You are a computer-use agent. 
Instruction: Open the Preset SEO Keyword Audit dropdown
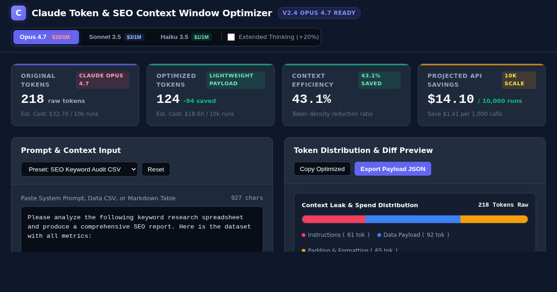coord(79,169)
